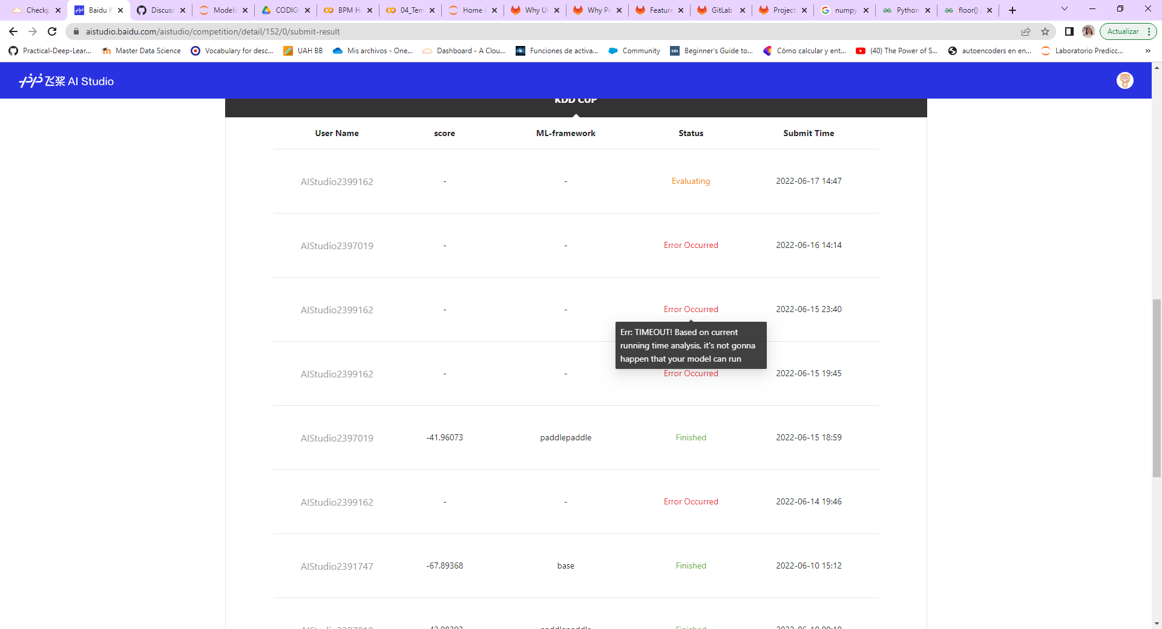Screen dimensions: 1162x629
Task: Show more bookmarks chevron
Action: point(1148,51)
